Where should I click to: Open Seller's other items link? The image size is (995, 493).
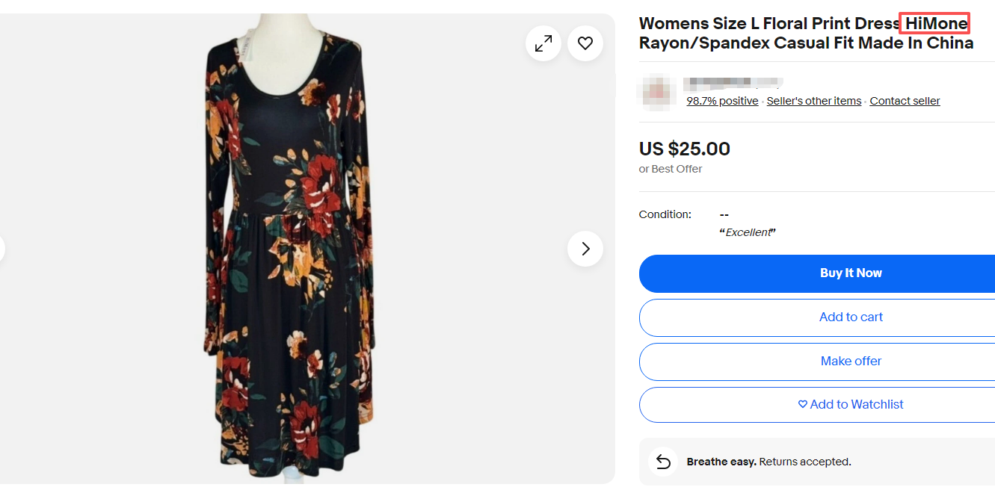point(813,101)
